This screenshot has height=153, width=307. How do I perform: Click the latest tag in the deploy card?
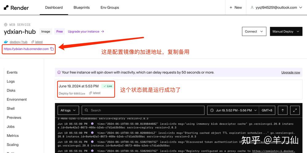95,93
